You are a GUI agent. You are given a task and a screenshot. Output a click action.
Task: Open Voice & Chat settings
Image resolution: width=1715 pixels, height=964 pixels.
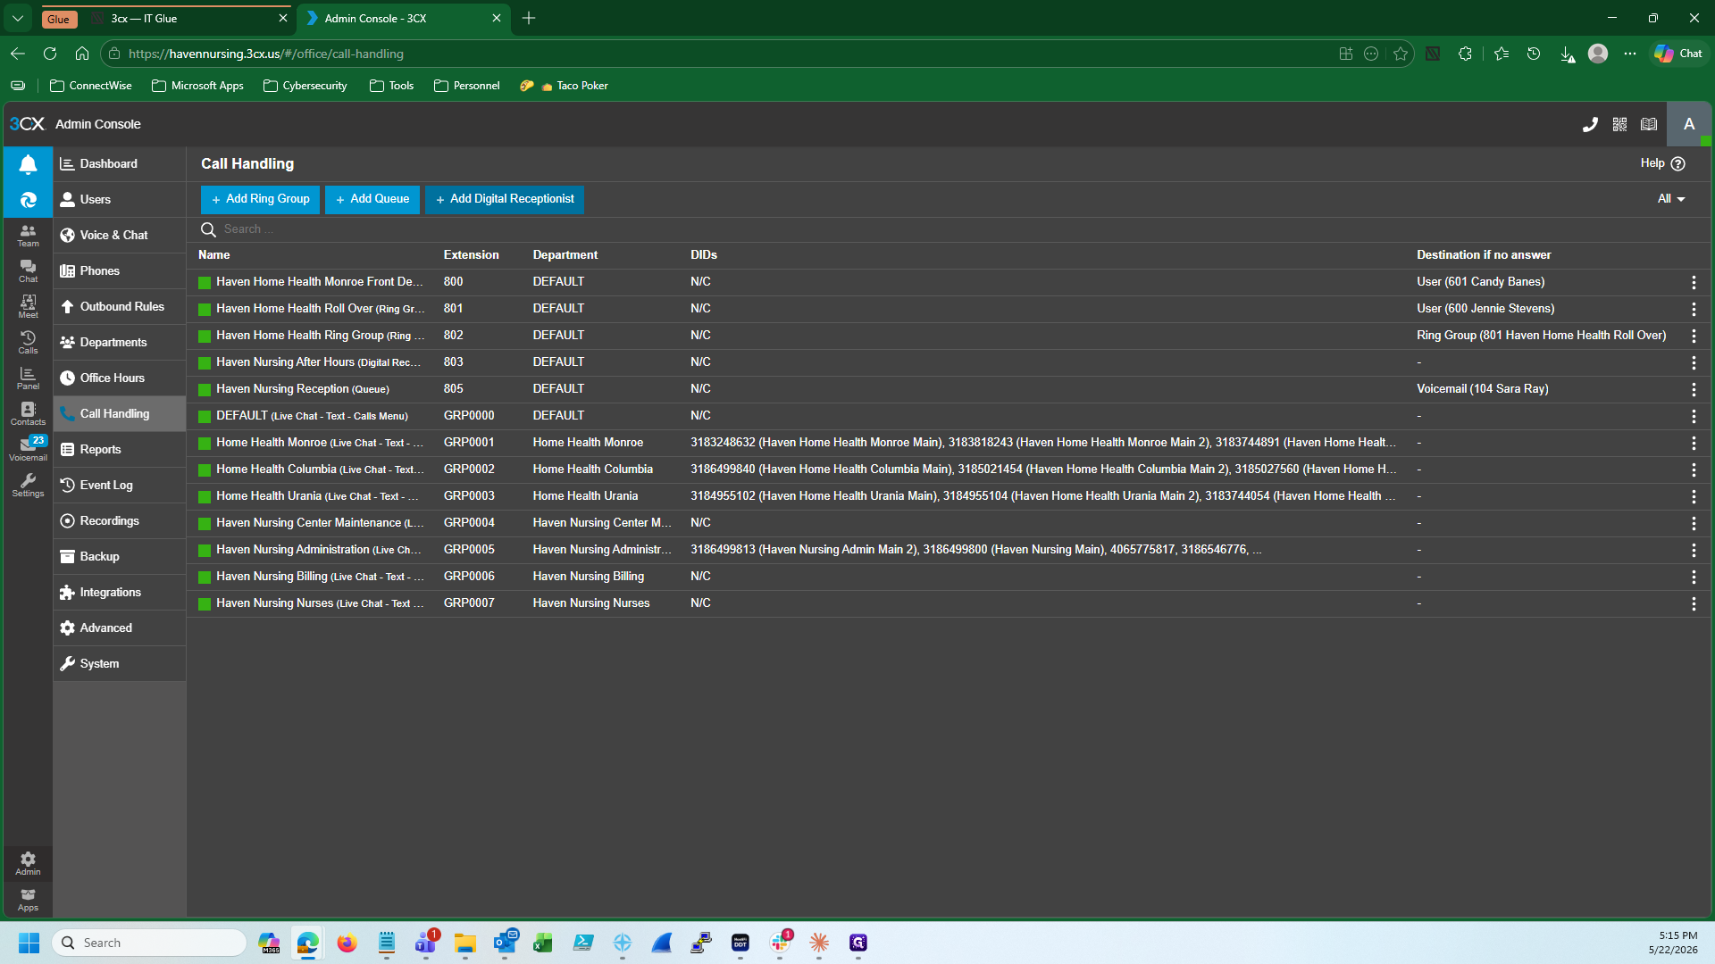(x=120, y=236)
